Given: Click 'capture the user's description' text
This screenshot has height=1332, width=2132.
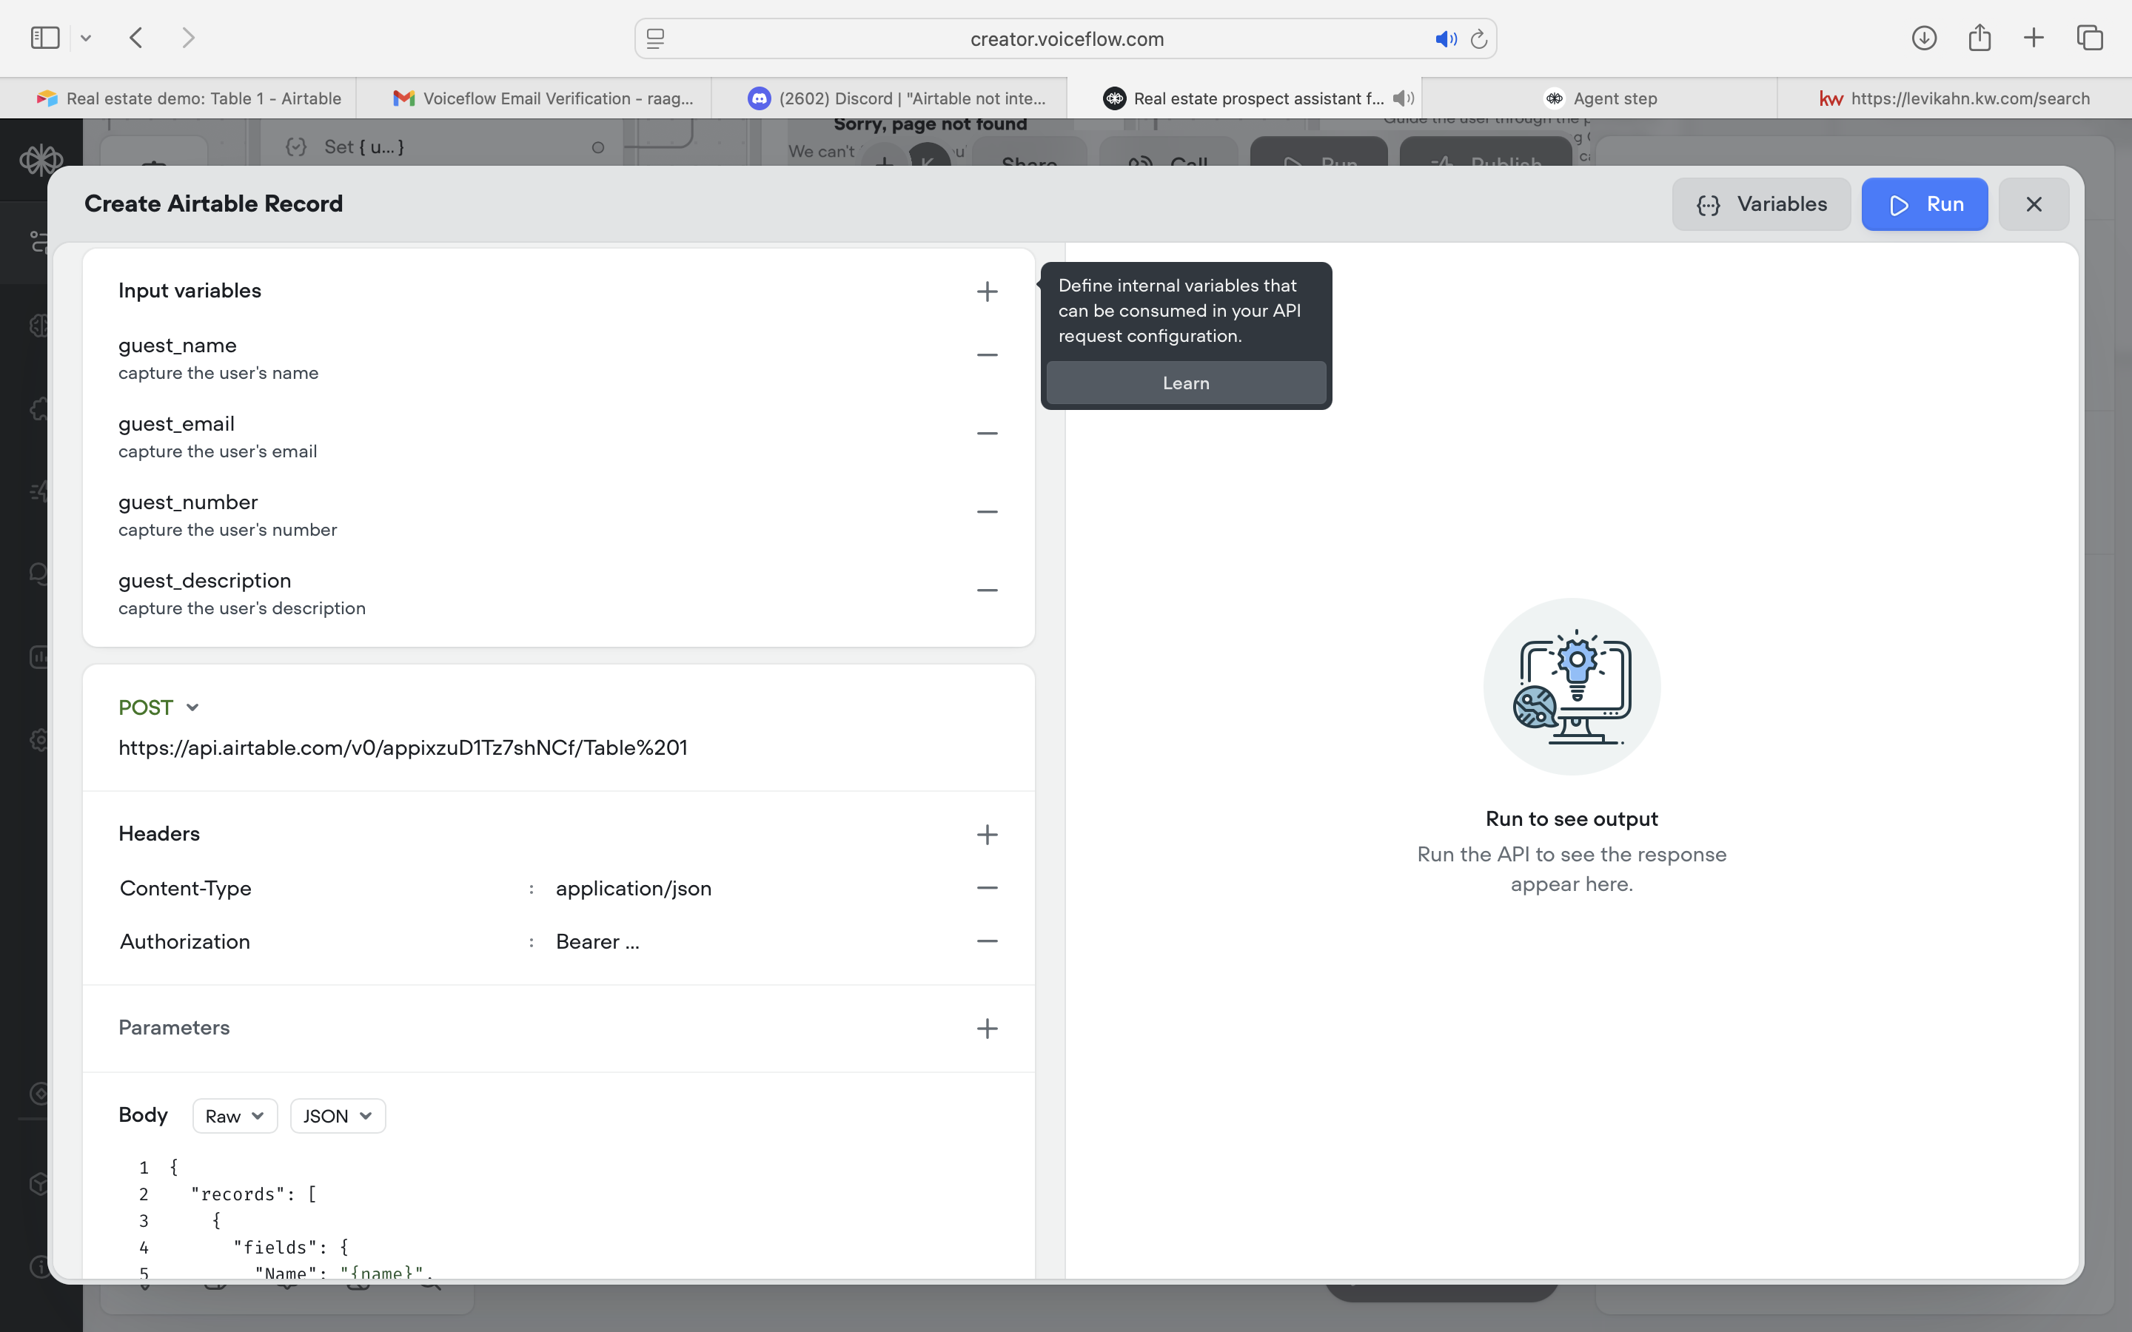Looking at the screenshot, I should (x=241, y=608).
